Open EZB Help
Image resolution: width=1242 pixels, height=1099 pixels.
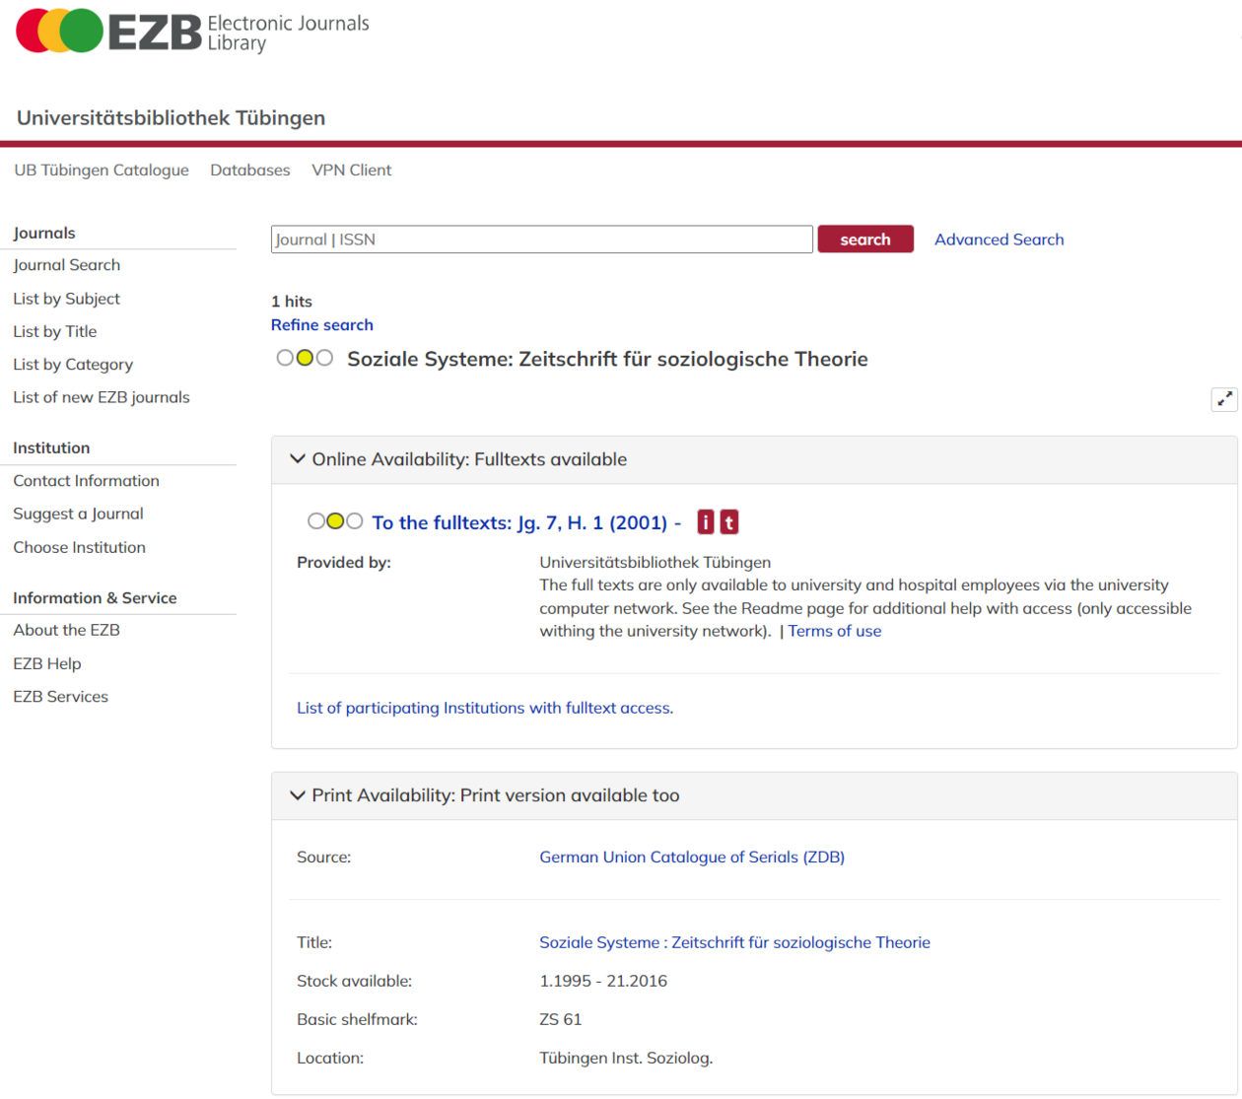point(47,663)
